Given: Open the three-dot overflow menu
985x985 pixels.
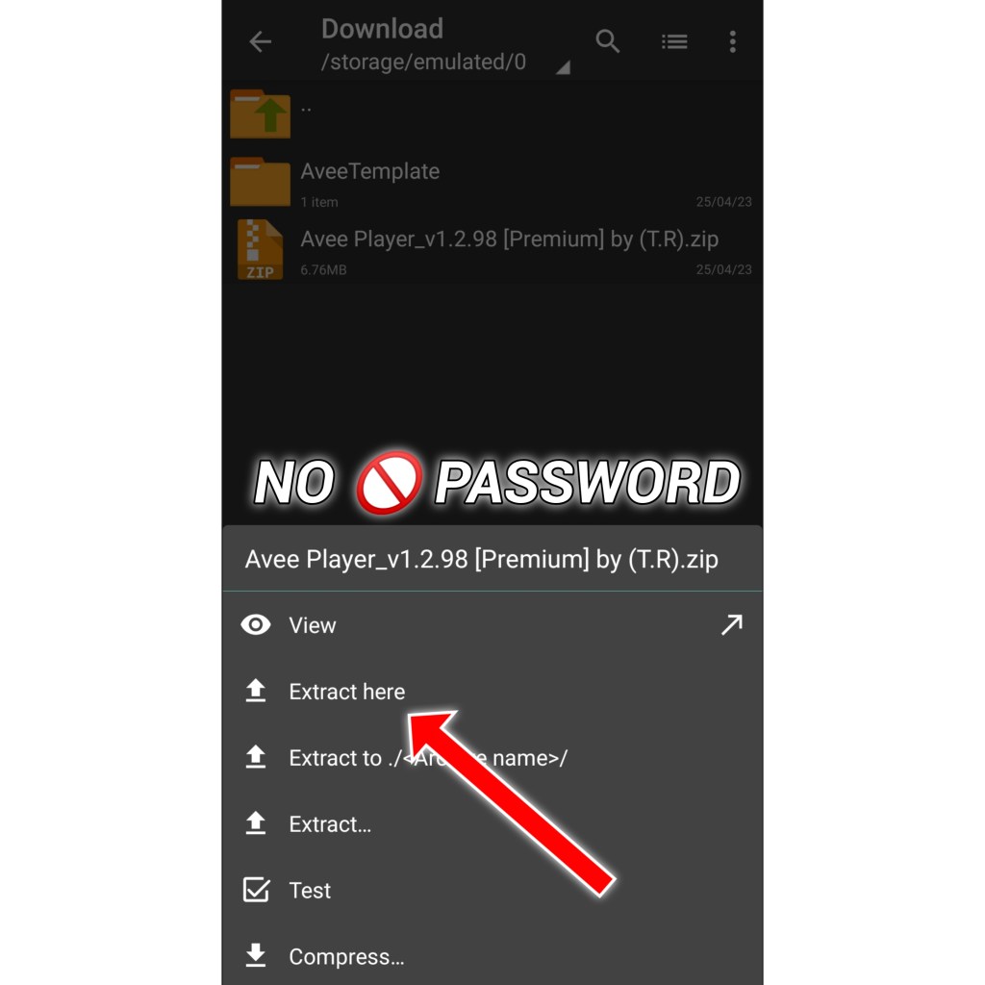Looking at the screenshot, I should [732, 42].
